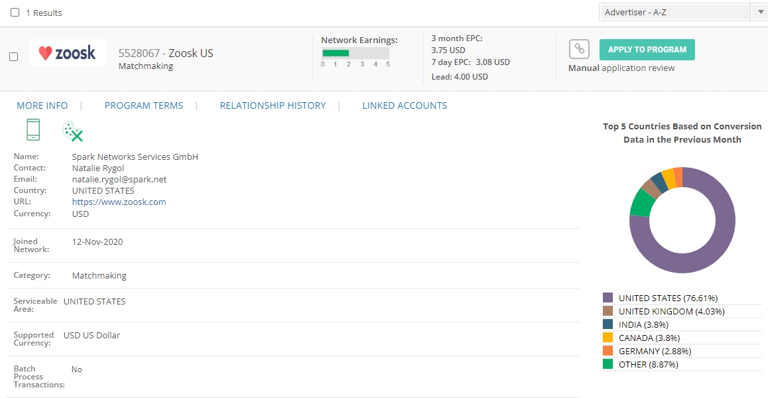Screen dimensions: 768x398
Task: Click the APPLY TO PROGRAM button
Action: pyautogui.click(x=647, y=50)
